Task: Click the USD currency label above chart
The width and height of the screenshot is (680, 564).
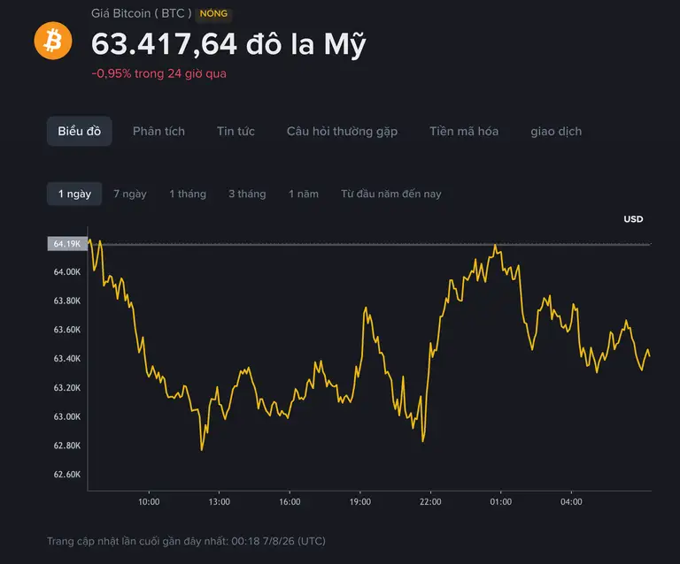Action: pyautogui.click(x=633, y=219)
